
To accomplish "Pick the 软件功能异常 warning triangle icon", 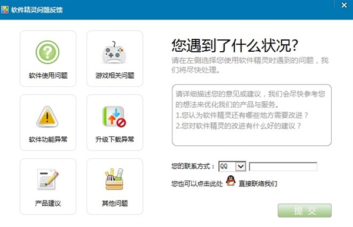I will tap(47, 116).
